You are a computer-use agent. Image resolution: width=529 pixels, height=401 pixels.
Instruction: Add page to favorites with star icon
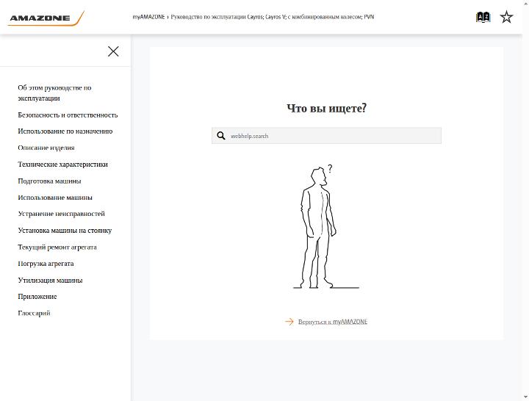click(x=506, y=17)
